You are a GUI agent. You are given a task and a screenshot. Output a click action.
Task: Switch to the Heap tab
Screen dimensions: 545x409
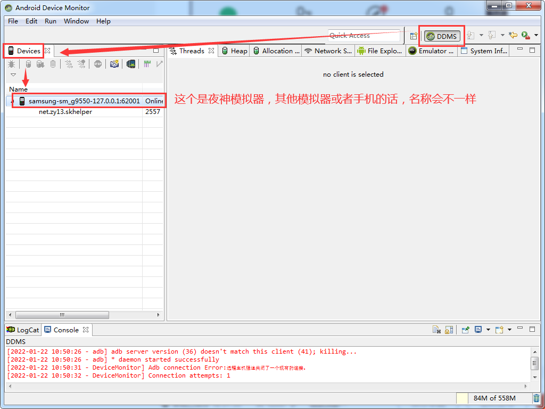tap(235, 51)
